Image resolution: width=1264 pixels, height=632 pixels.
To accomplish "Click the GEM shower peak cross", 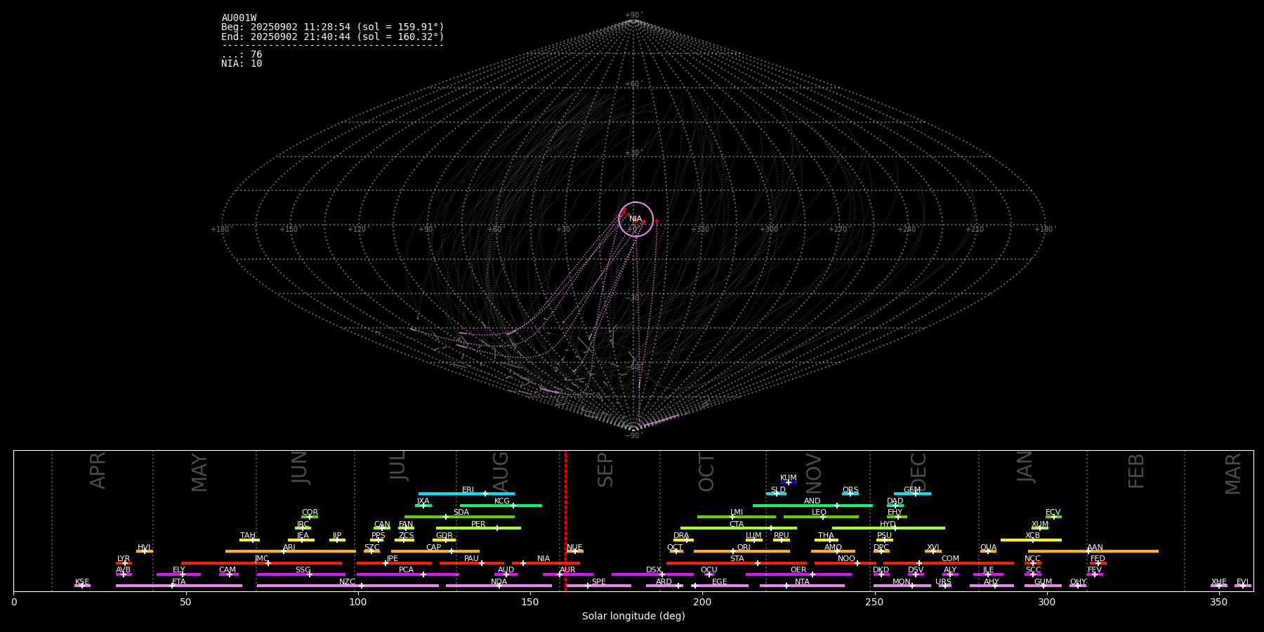I will 915,494.
